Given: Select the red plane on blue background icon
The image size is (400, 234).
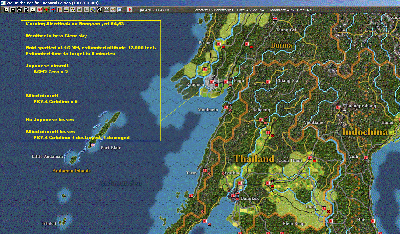Looking at the screenshot, I should pos(53,10).
